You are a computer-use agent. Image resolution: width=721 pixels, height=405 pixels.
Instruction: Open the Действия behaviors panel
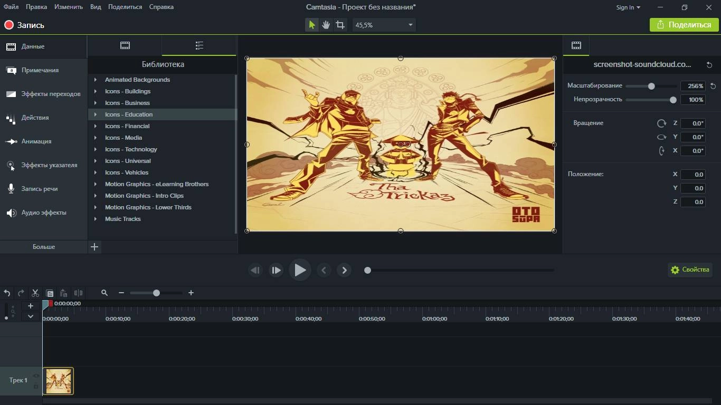coord(43,118)
